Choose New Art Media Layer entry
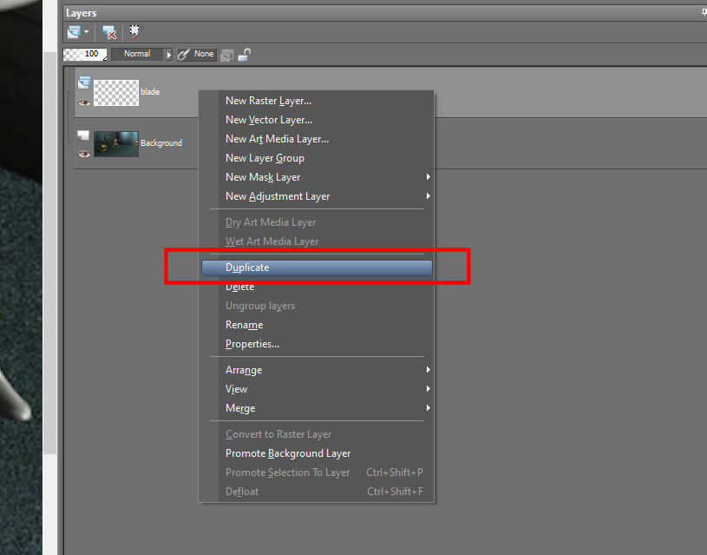Image resolution: width=707 pixels, height=555 pixels. pyautogui.click(x=317, y=139)
